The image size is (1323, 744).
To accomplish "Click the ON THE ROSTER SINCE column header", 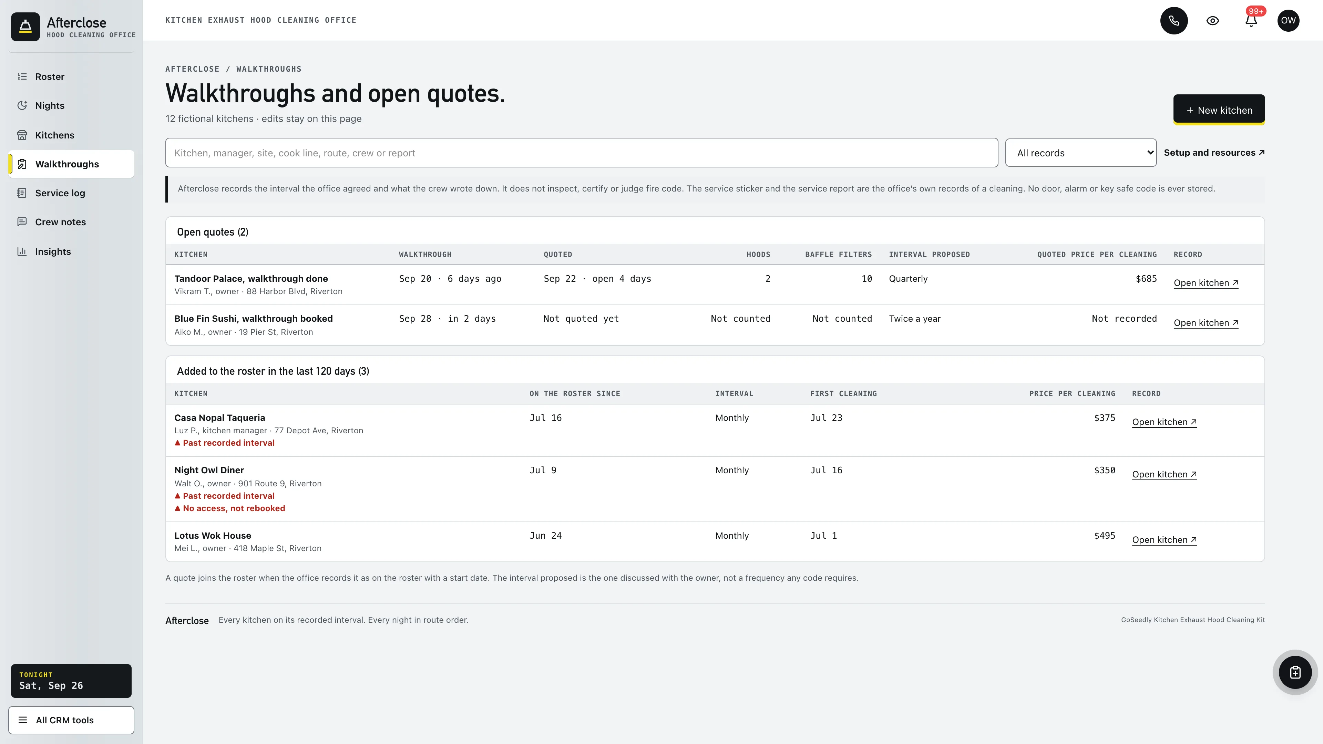I will (x=575, y=393).
